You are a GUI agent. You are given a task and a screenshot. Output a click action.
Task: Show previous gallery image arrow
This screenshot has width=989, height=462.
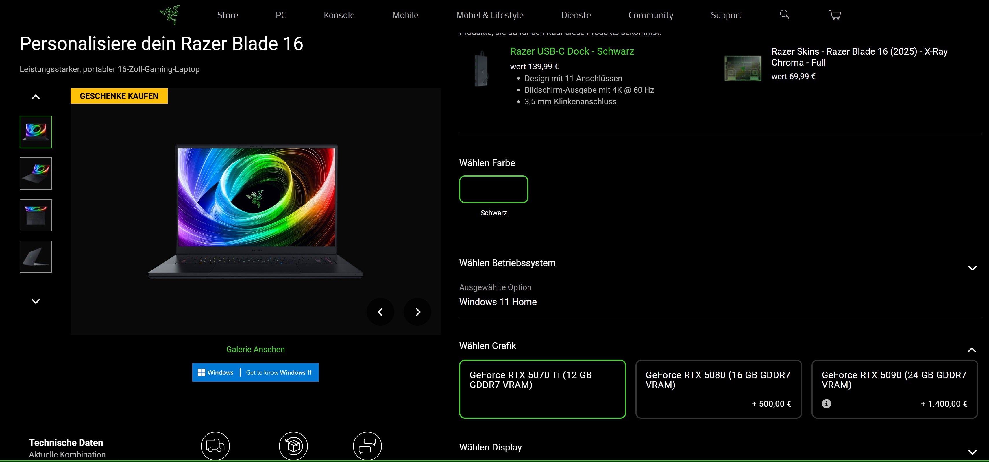point(380,312)
